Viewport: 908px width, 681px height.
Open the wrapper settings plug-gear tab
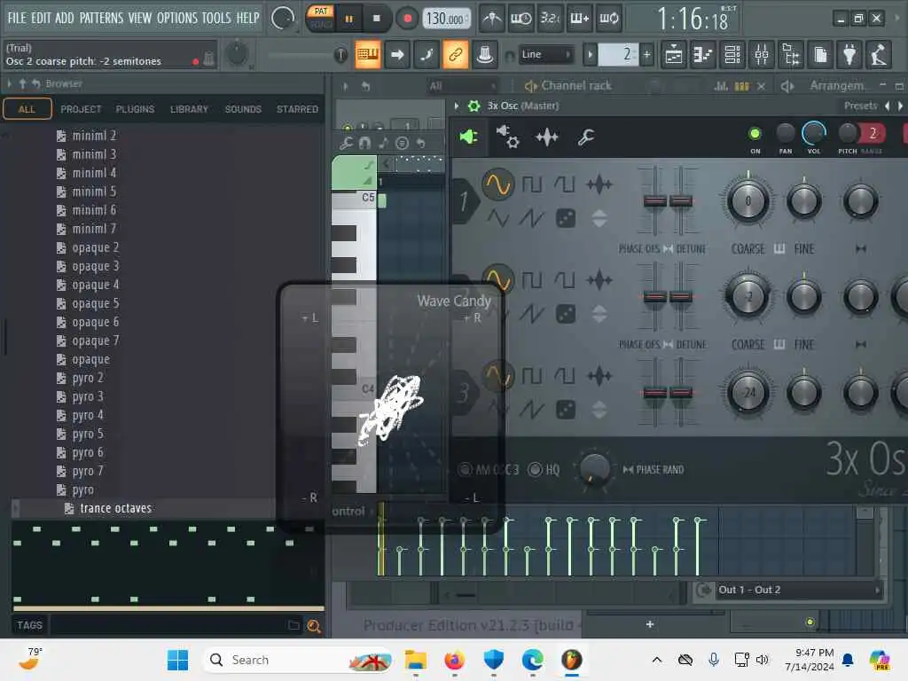click(x=508, y=137)
